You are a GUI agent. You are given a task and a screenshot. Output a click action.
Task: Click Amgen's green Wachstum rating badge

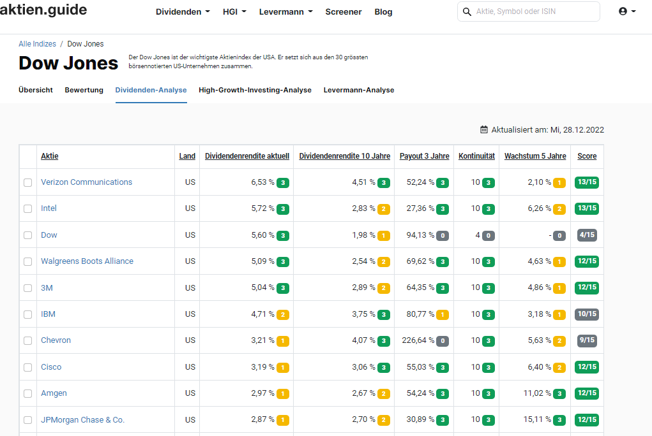[x=559, y=394]
